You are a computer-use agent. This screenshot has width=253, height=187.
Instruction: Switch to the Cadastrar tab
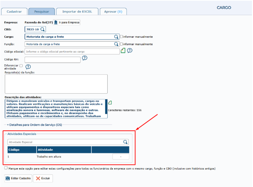pos(14,11)
